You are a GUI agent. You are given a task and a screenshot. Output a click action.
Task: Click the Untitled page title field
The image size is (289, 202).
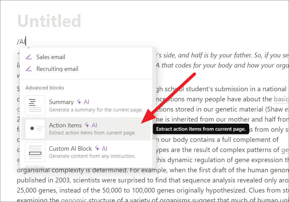(49, 21)
